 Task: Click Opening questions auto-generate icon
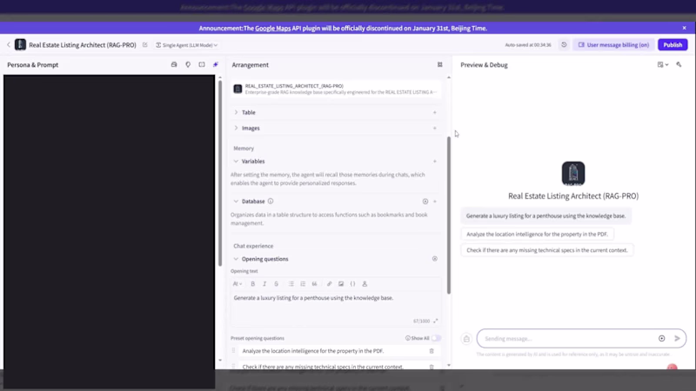[434, 259]
